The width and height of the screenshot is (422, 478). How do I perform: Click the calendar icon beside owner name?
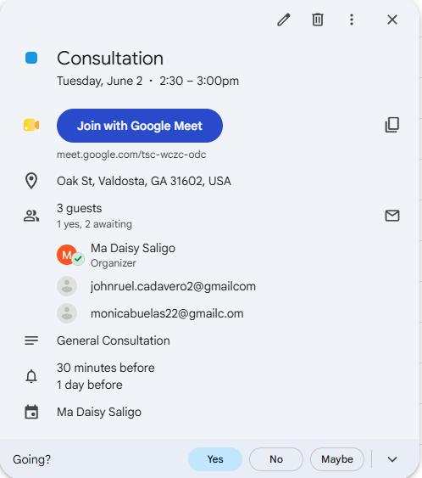(x=31, y=412)
